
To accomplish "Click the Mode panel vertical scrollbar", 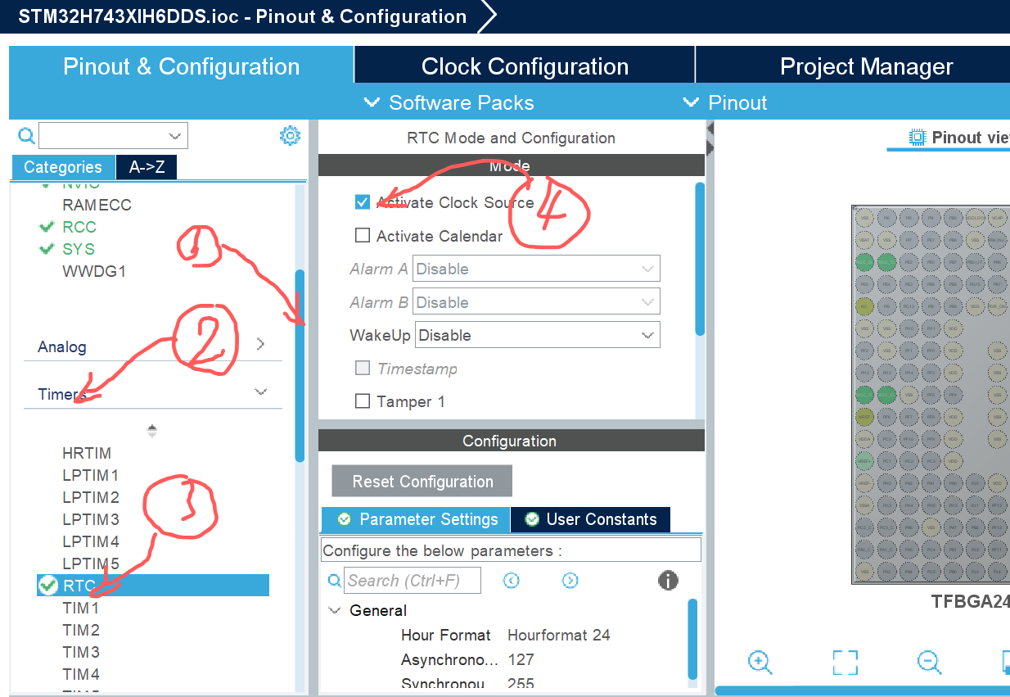I will [700, 259].
